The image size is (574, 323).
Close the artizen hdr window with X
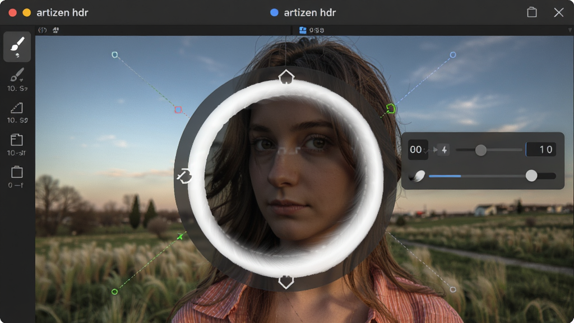coord(559,12)
